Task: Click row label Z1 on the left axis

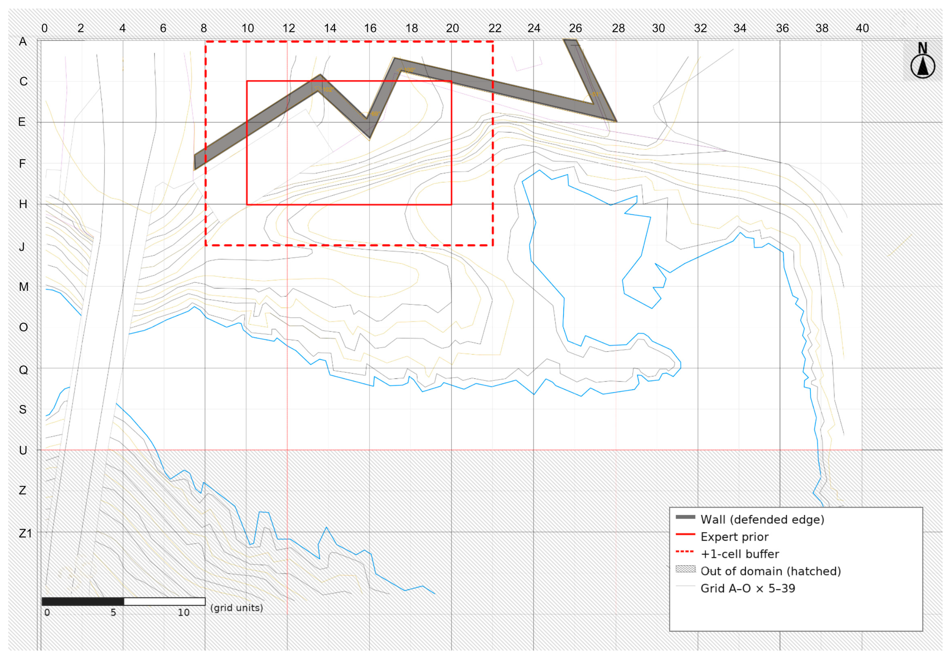Action: coord(25,533)
